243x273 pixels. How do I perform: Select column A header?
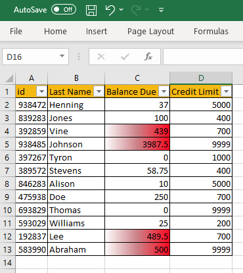(32, 78)
